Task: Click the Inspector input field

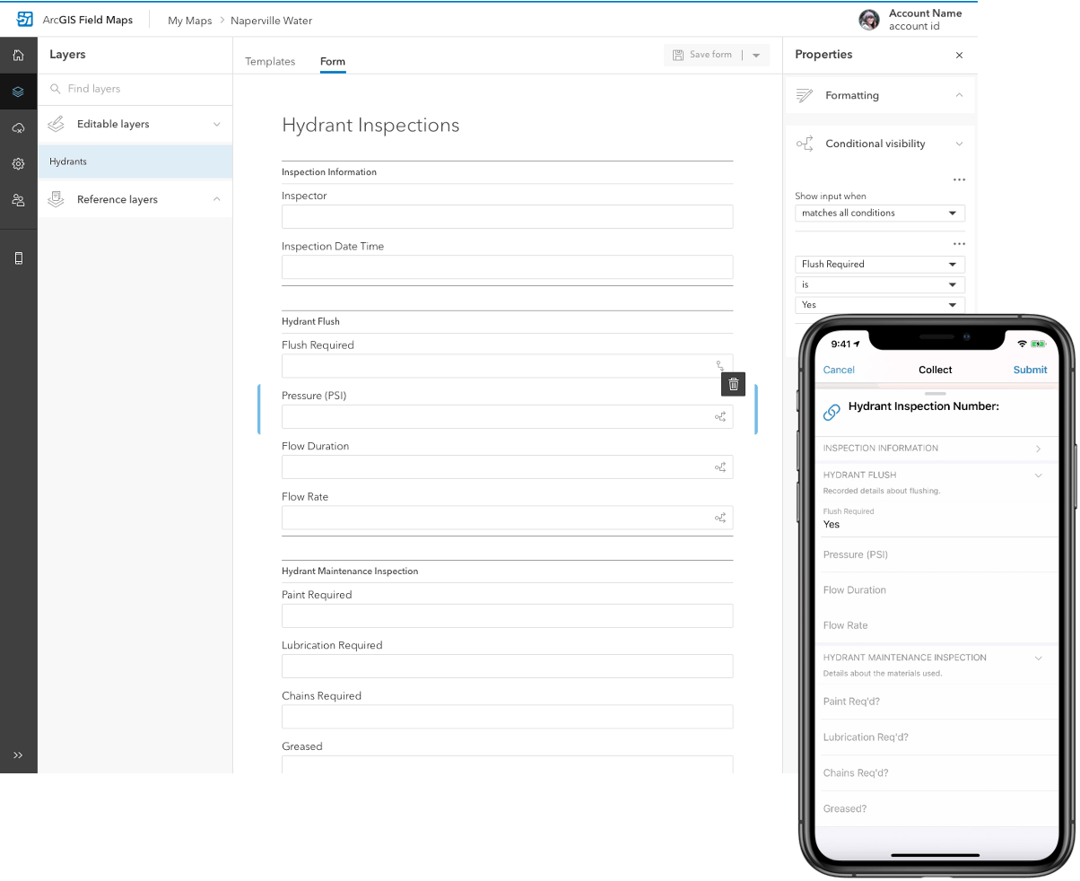Action: pyautogui.click(x=507, y=216)
